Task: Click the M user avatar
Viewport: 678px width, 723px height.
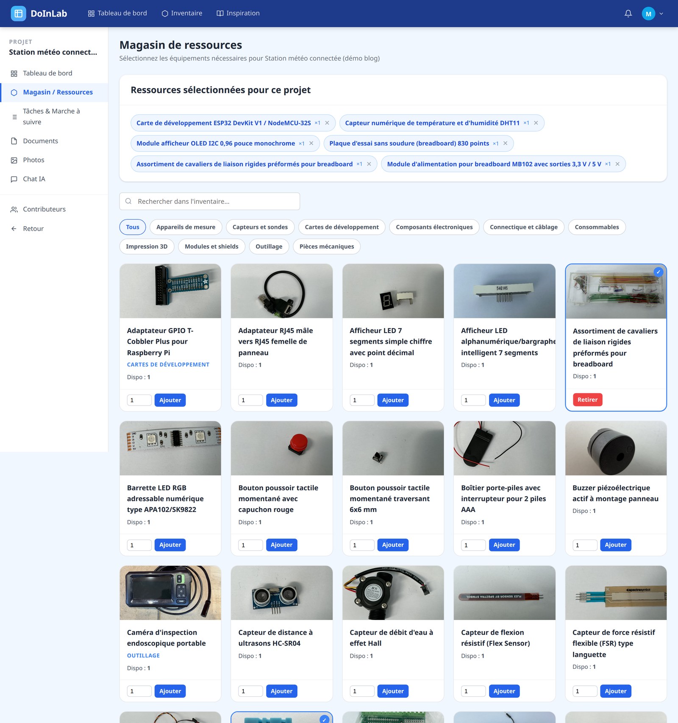Action: [648, 14]
